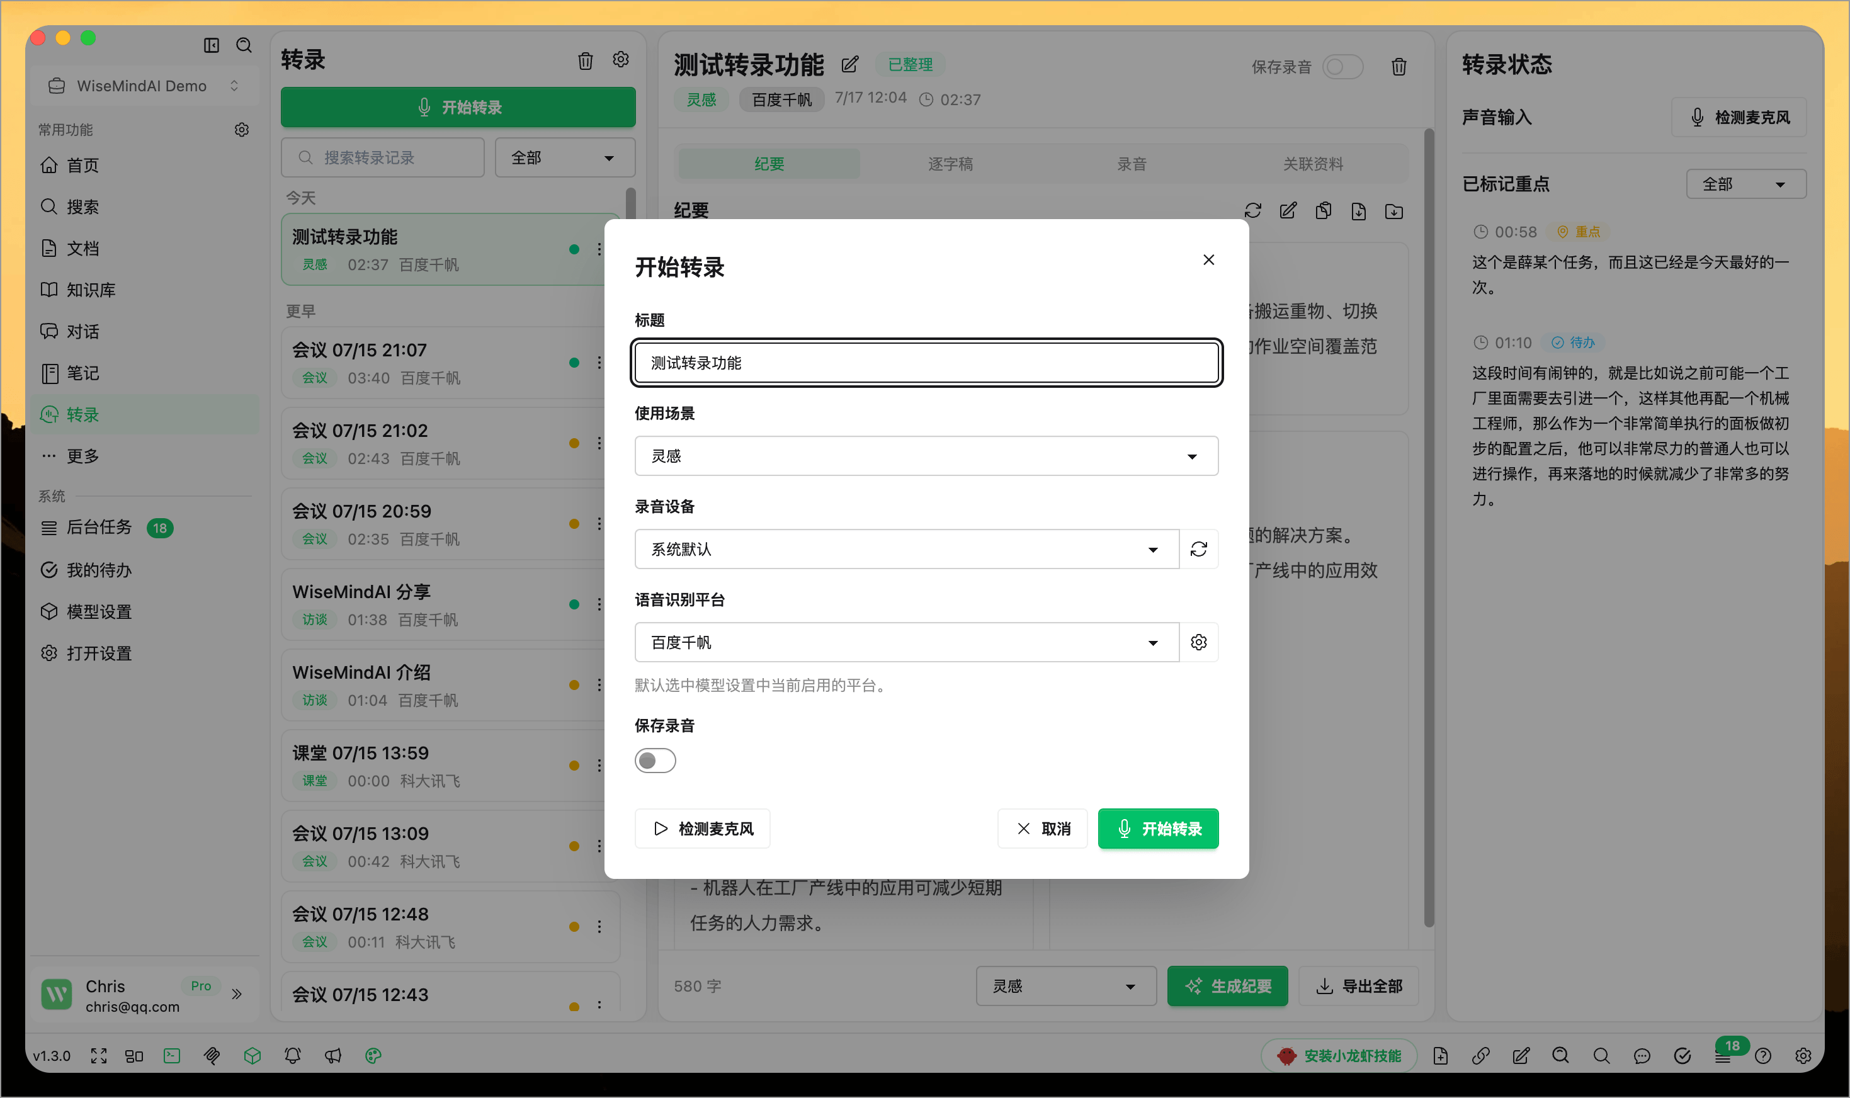Viewport: 1850px width, 1098px height.
Task: Select 课堂 07/15 13:59 transcript
Action: (444, 766)
